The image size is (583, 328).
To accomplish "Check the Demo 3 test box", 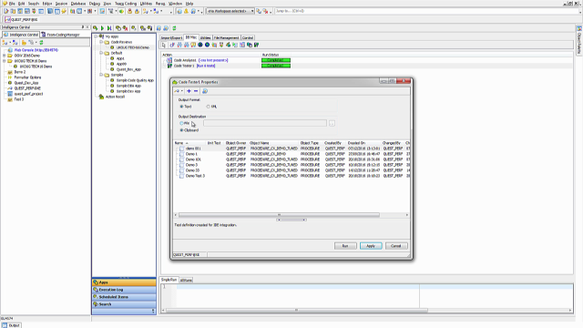I will pos(182,165).
